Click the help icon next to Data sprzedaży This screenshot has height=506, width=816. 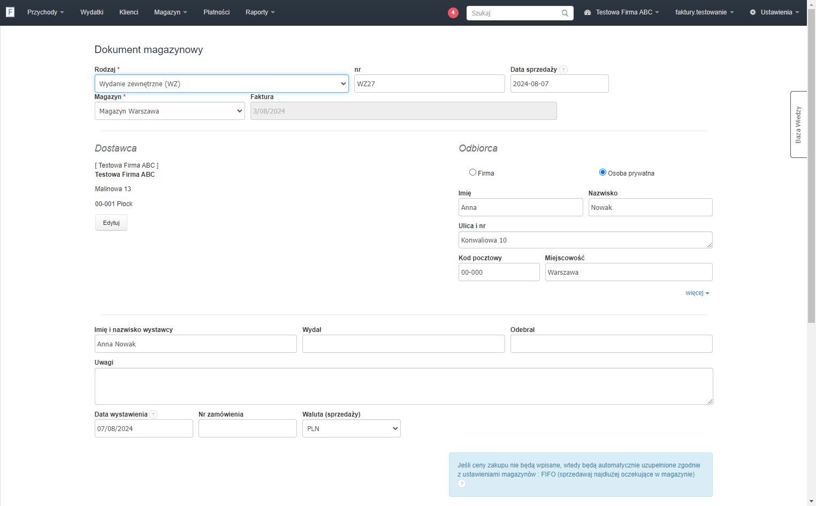pyautogui.click(x=563, y=70)
